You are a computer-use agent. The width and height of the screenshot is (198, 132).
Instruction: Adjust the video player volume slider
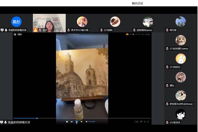tap(91, 122)
